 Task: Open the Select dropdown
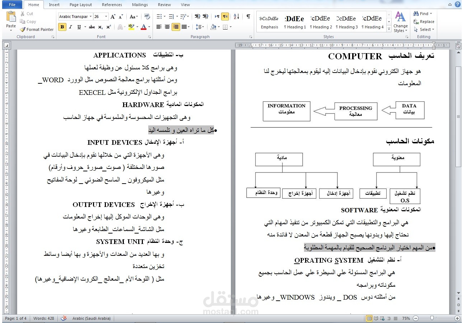coord(424,29)
